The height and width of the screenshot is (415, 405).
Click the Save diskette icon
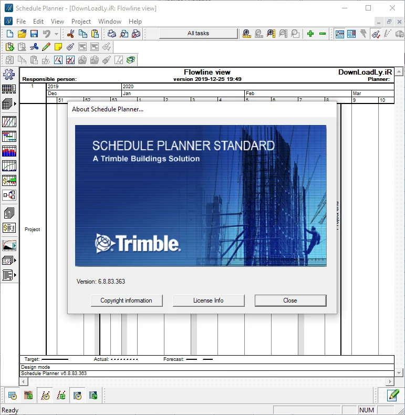click(34, 34)
